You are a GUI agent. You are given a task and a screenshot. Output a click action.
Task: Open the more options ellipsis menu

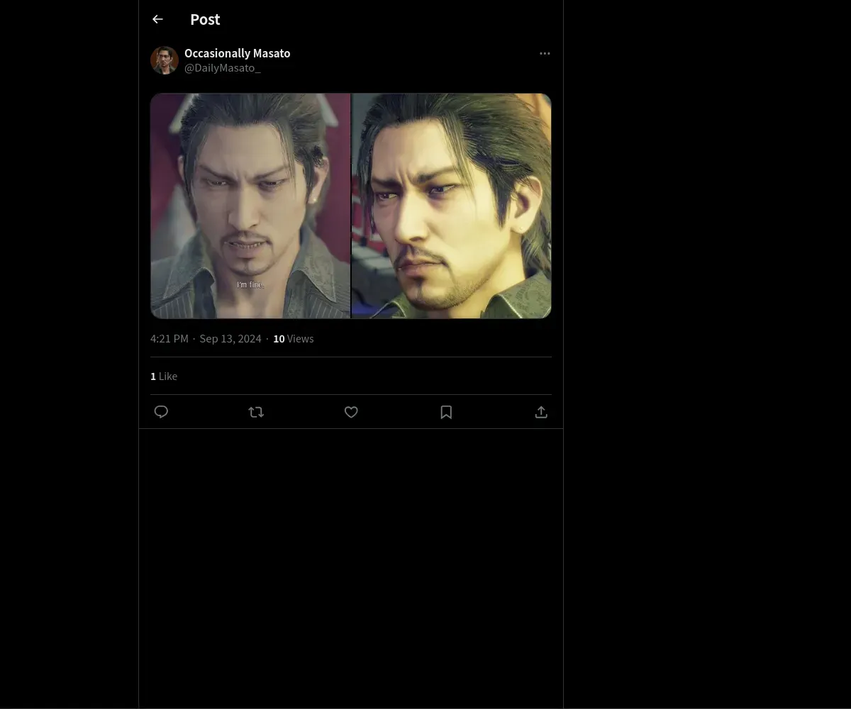[545, 53]
